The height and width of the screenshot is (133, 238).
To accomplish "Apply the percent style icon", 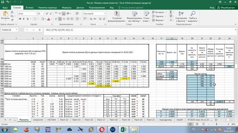I will tap(91, 19).
